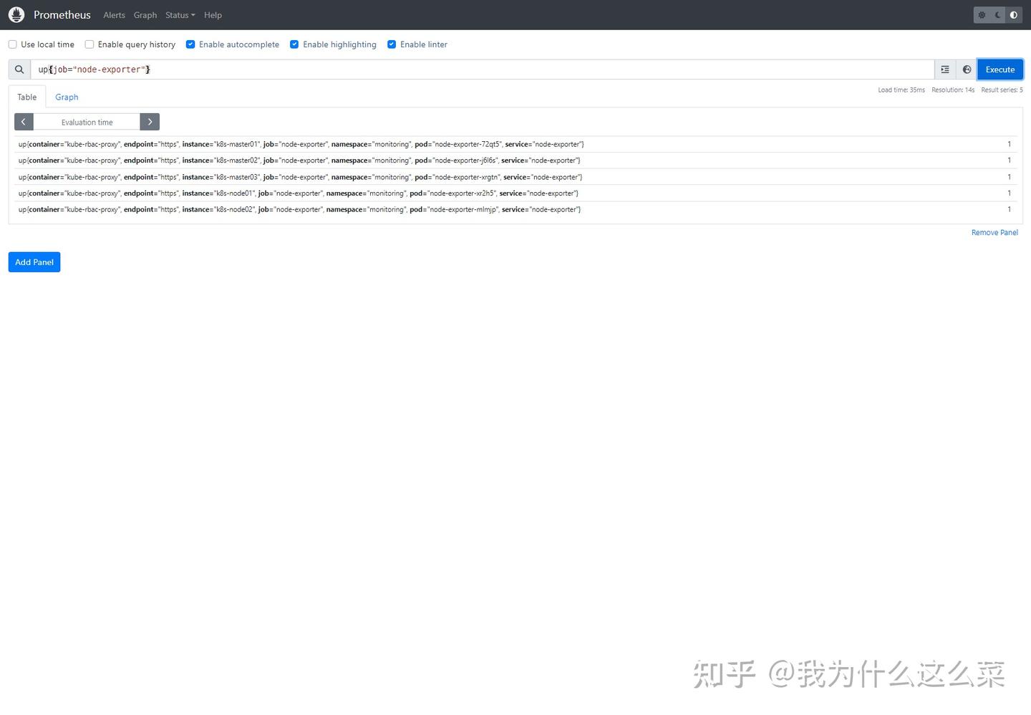Step evaluation time forward with right arrow

click(x=150, y=121)
